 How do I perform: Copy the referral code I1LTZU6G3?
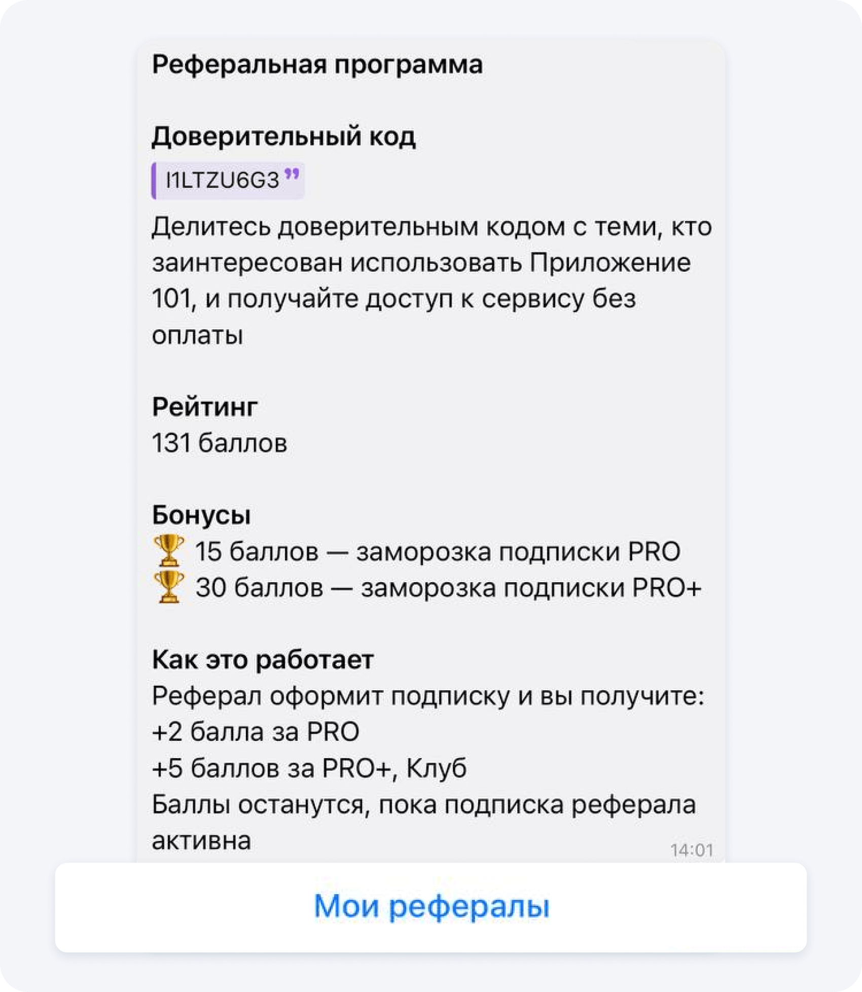tap(223, 181)
